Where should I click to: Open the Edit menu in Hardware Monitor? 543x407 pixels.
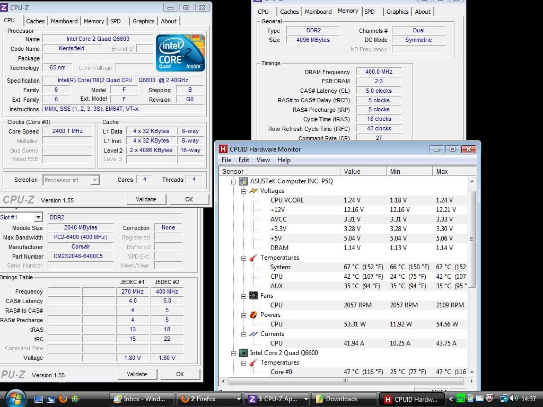pos(244,160)
